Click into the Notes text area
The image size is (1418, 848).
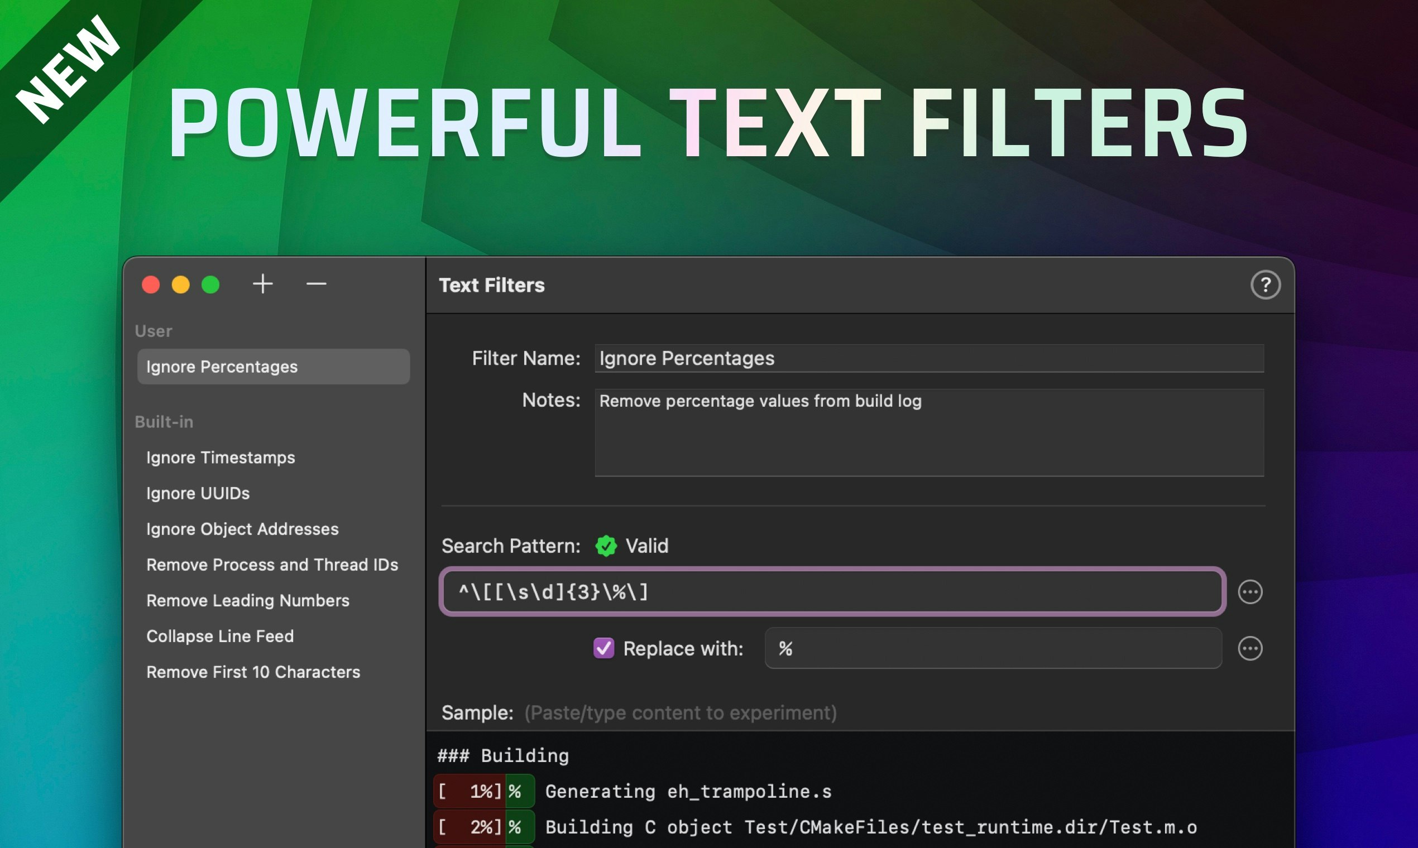coord(929,432)
